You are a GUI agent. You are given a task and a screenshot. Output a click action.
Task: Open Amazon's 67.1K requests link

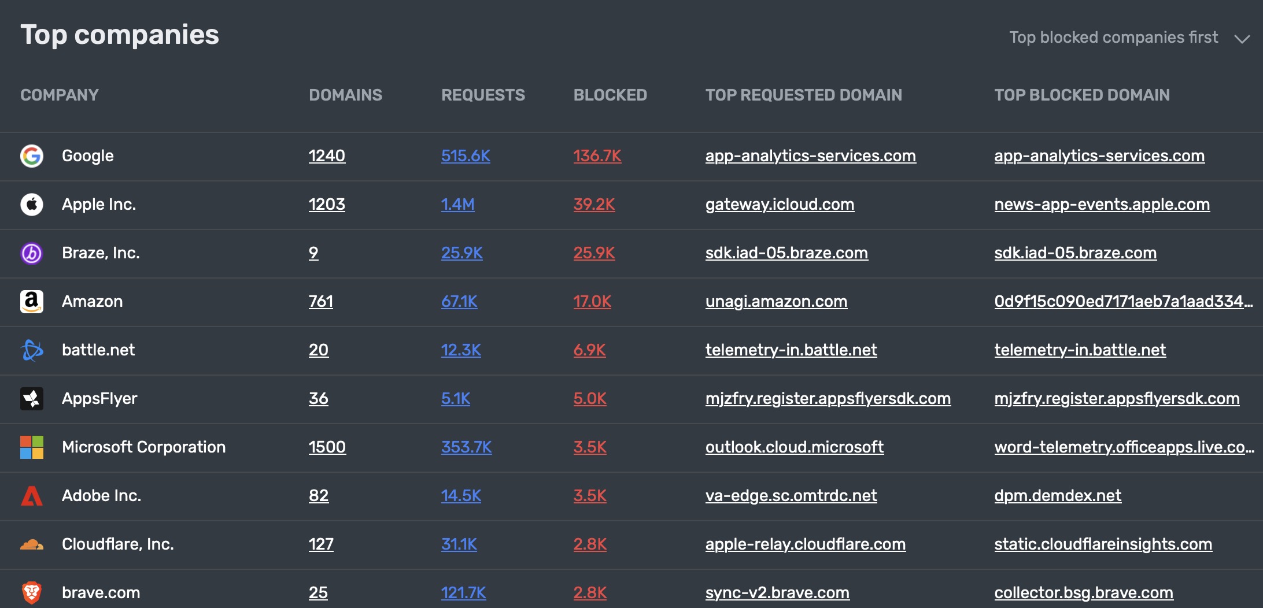tap(459, 302)
